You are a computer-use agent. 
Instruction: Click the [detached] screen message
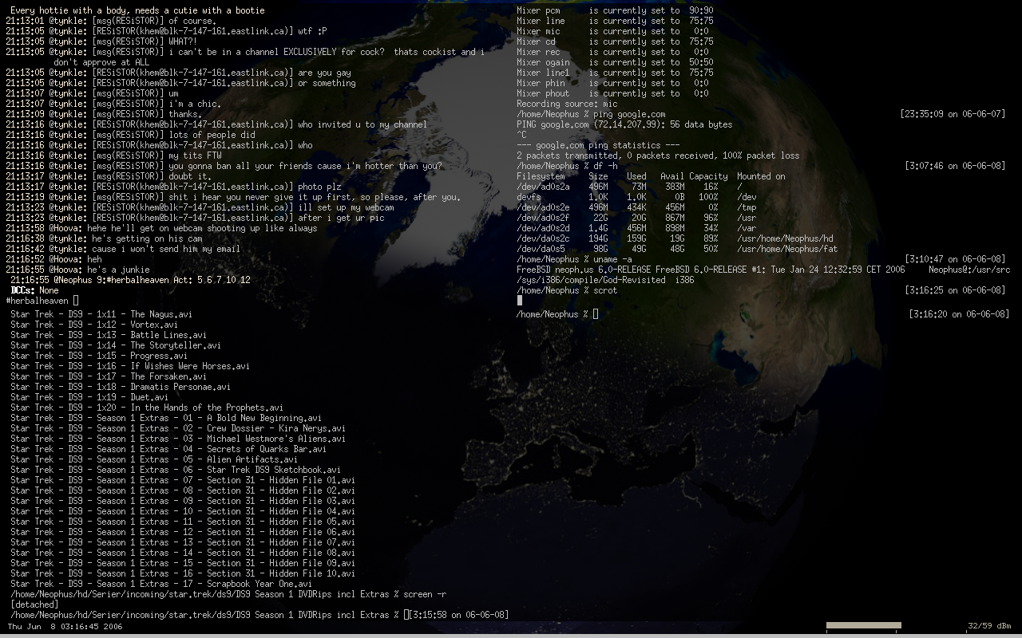click(34, 605)
